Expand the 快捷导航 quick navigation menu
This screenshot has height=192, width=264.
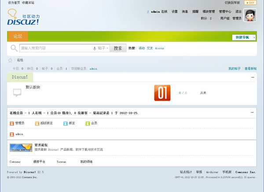[x=243, y=37]
